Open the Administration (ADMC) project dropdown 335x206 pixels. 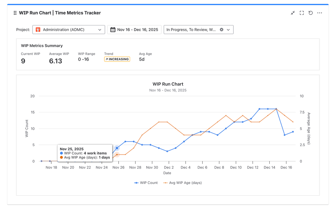click(x=69, y=30)
